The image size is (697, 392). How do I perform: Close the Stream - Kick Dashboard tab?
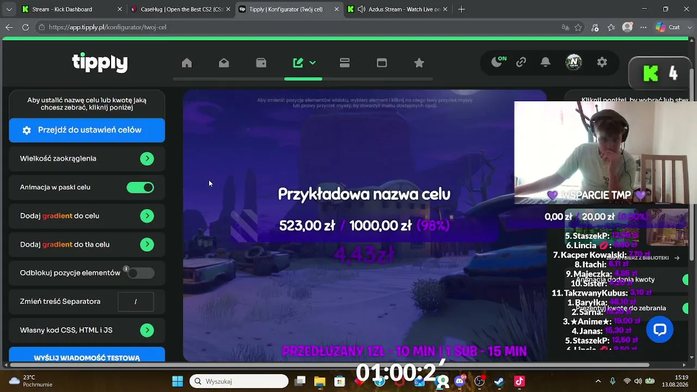(x=120, y=9)
